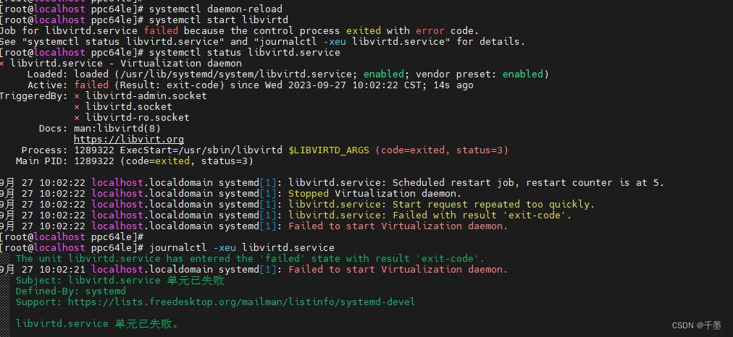The image size is (733, 337).
Task: Click the 'systemctl status libvirtd.service' command
Action: (245, 52)
